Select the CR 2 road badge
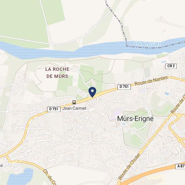Screen dimensions: 185x185 171,66
